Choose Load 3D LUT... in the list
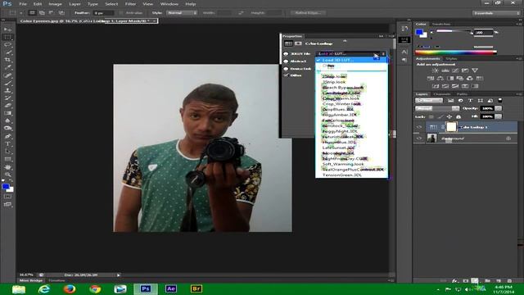This screenshot has height=295, width=524. [x=351, y=60]
